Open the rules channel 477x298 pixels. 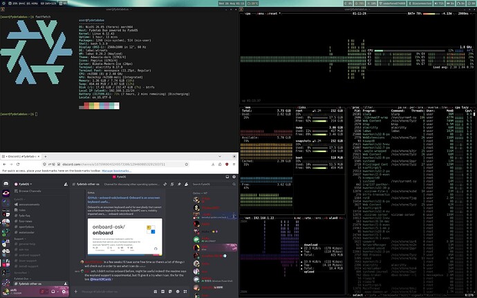(x=22, y=210)
